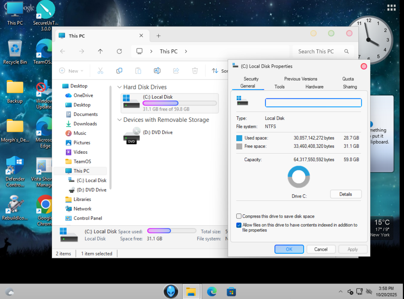
Task: Click the Rename icon in toolbar
Action: 157,71
